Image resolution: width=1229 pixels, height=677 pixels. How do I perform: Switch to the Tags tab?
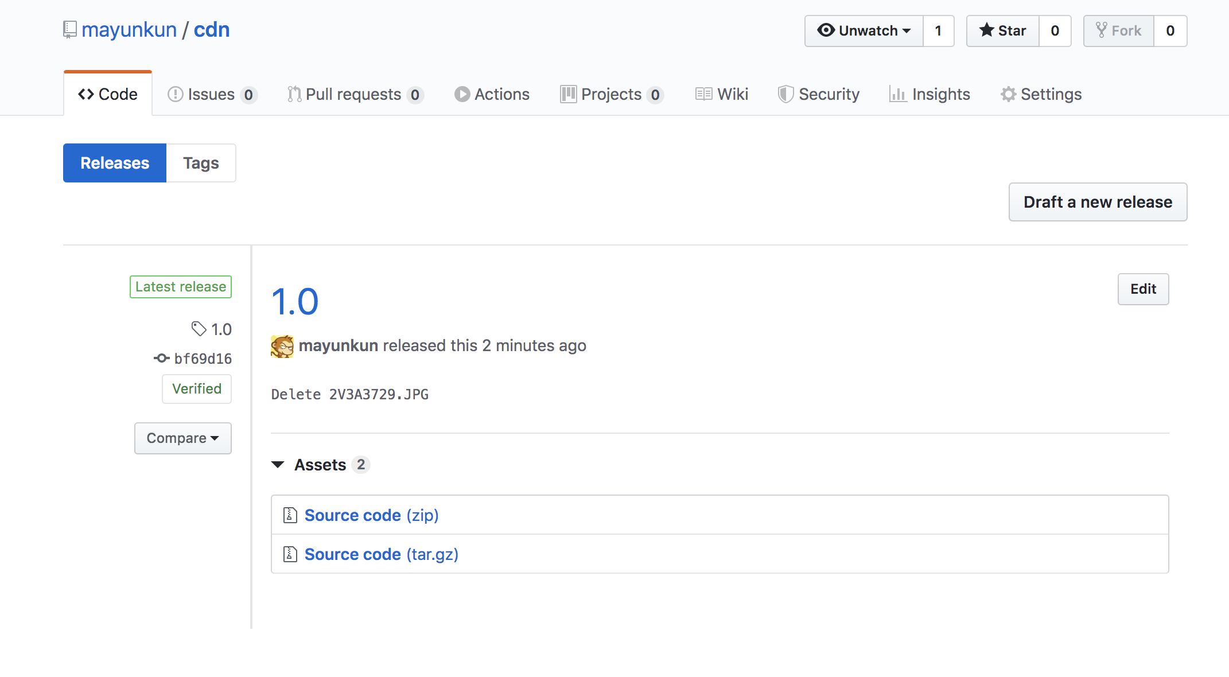coord(201,163)
